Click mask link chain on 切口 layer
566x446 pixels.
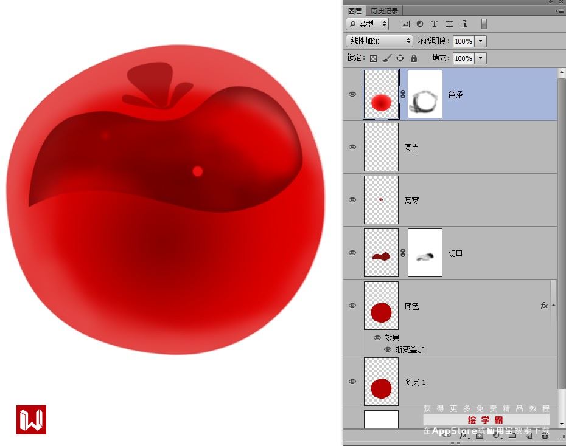pyautogui.click(x=403, y=253)
